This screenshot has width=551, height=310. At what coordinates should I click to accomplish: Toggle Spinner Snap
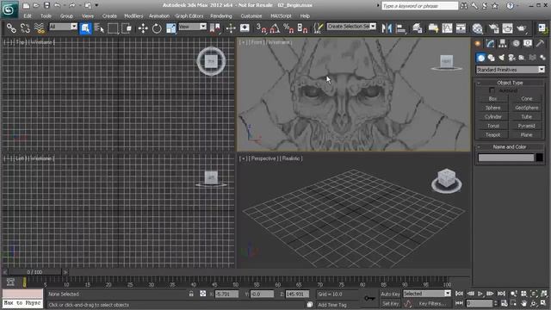[x=302, y=28]
